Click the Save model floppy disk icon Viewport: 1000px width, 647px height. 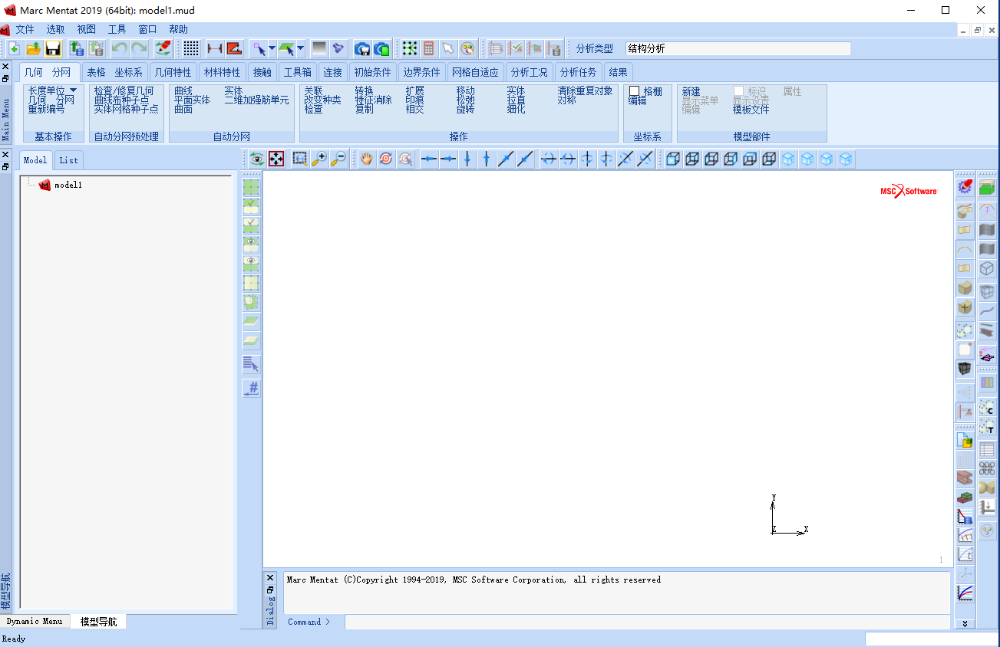pyautogui.click(x=53, y=48)
